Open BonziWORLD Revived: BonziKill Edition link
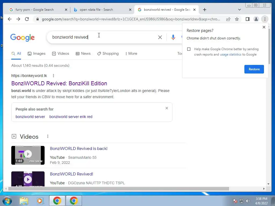This screenshot has width=275, height=206. (x=59, y=83)
